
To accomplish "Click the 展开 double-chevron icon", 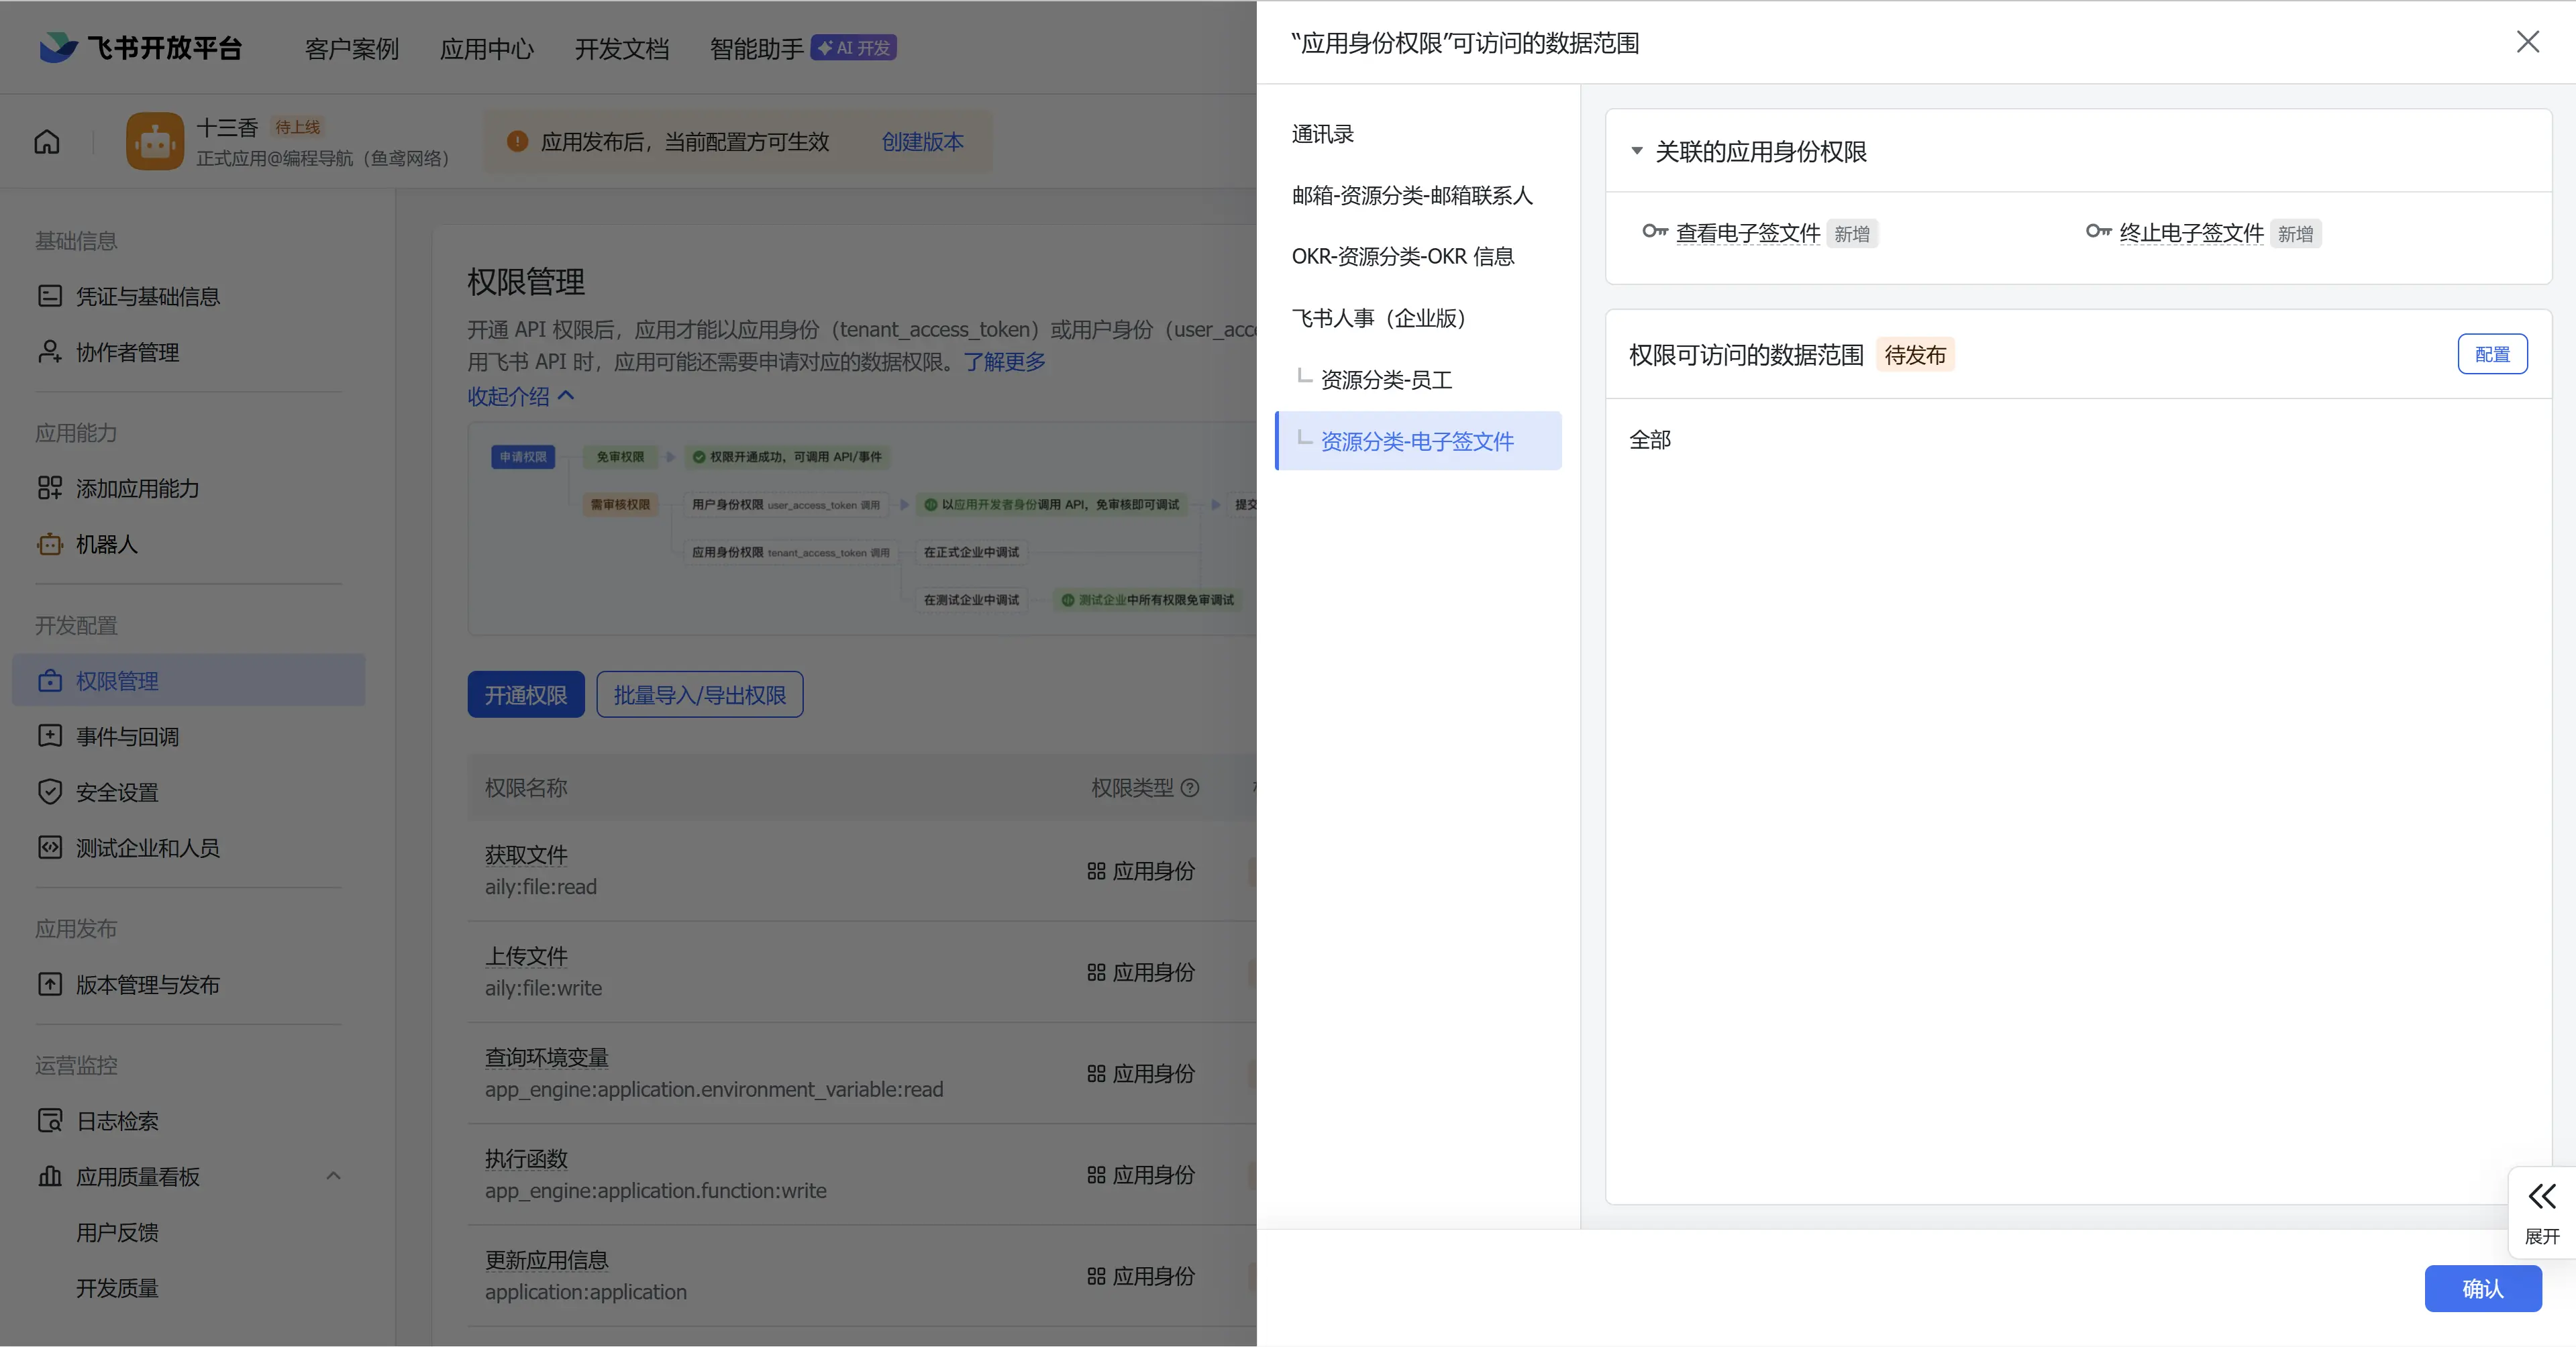I will click(x=2541, y=1196).
